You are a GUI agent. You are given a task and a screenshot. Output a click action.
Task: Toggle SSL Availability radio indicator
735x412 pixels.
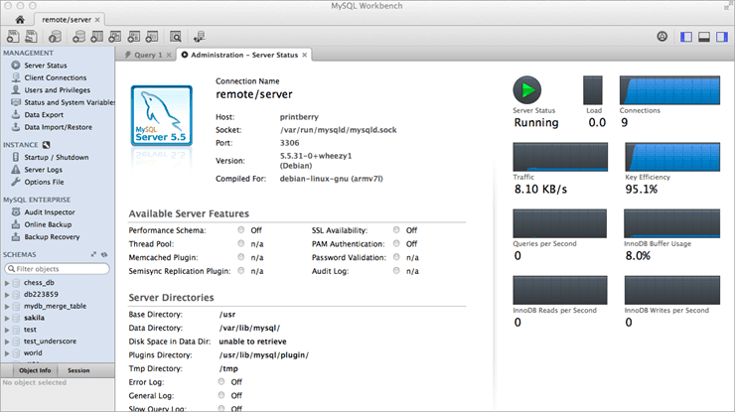pyautogui.click(x=396, y=229)
